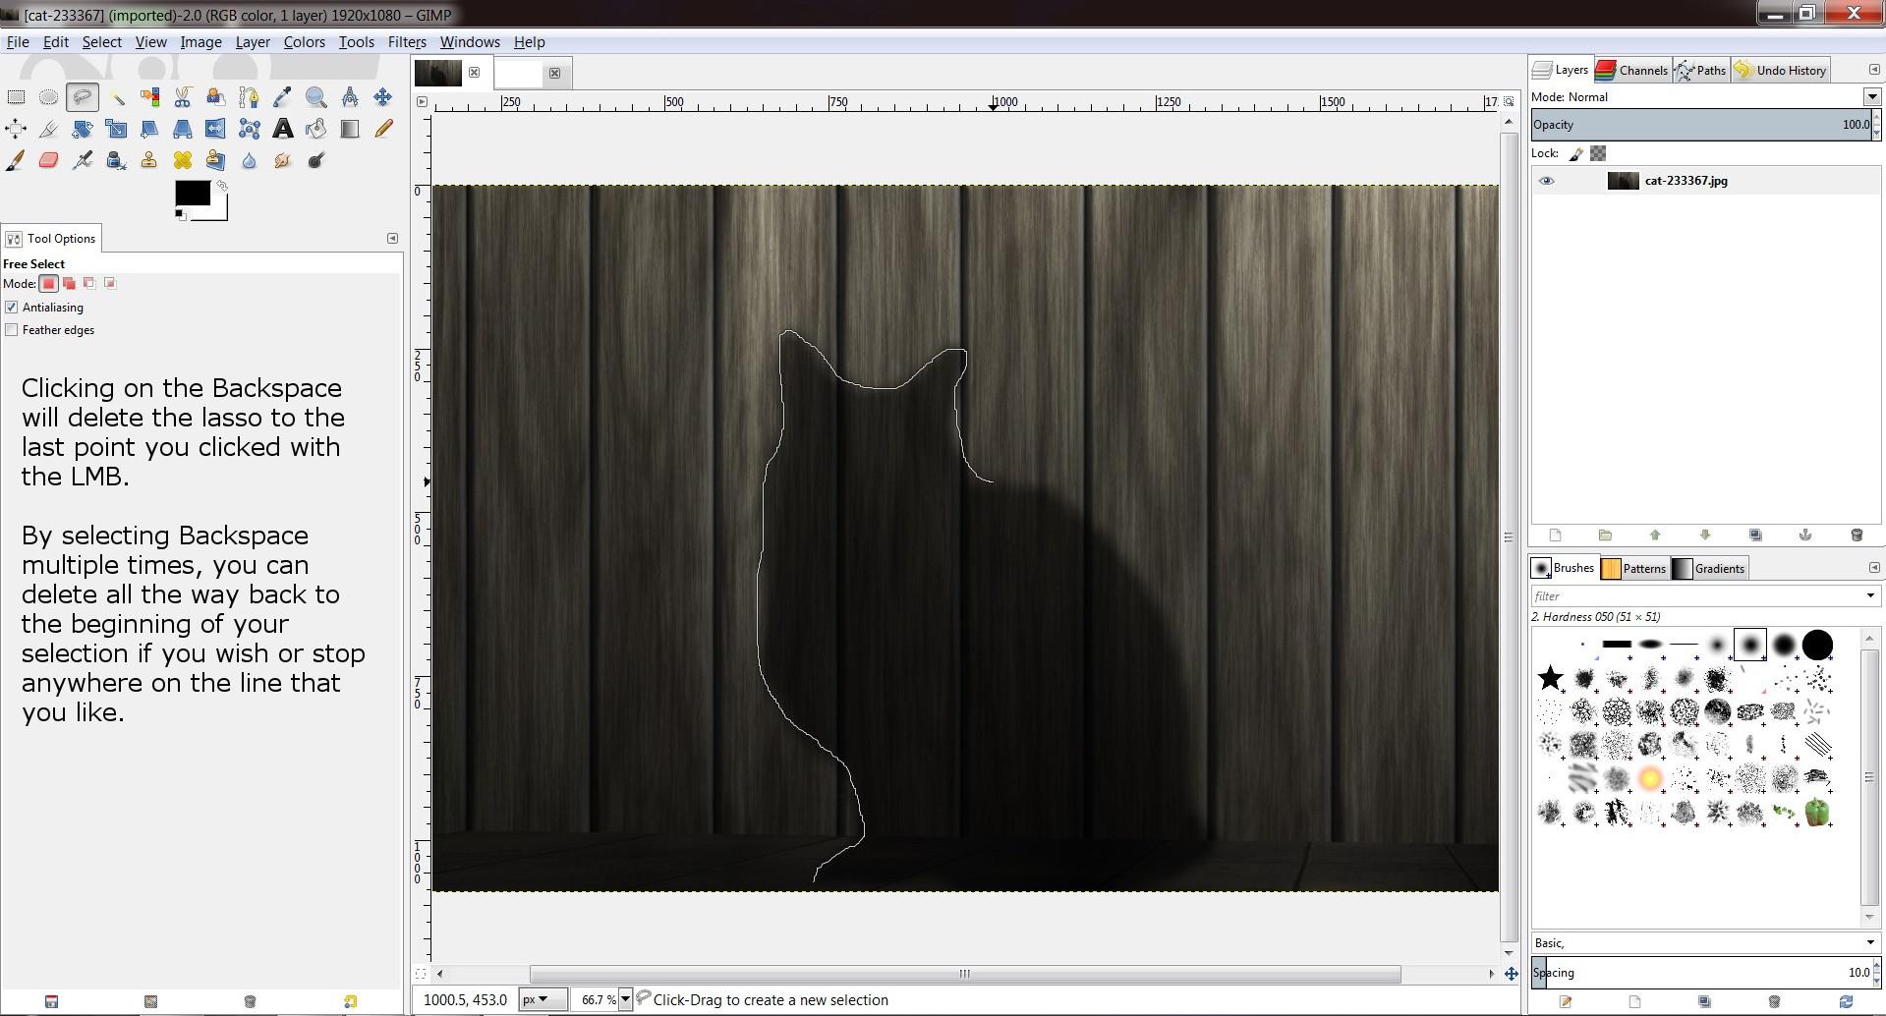Open the px unit dropdown in status bar
1886x1016 pixels.
point(543,999)
